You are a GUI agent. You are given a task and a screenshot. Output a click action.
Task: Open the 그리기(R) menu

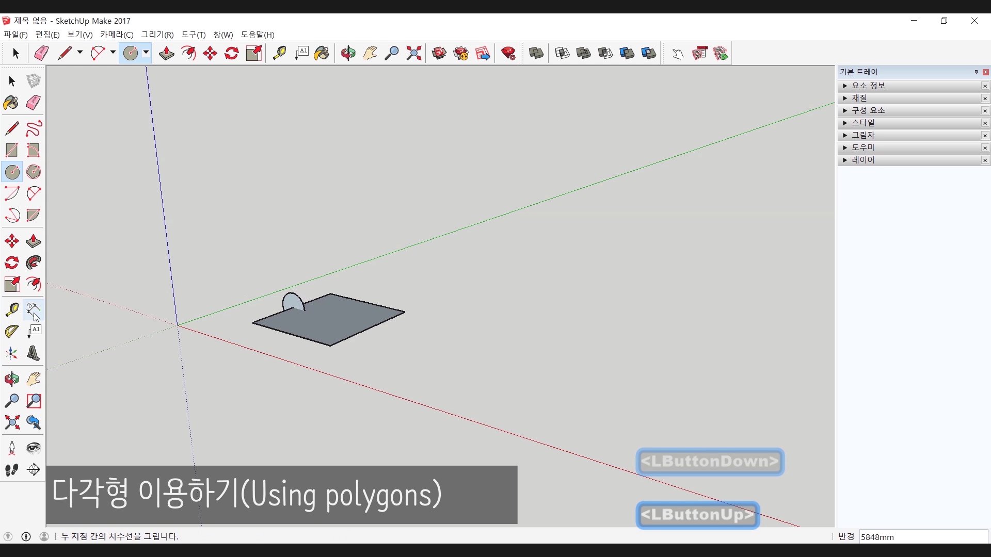[x=157, y=35]
